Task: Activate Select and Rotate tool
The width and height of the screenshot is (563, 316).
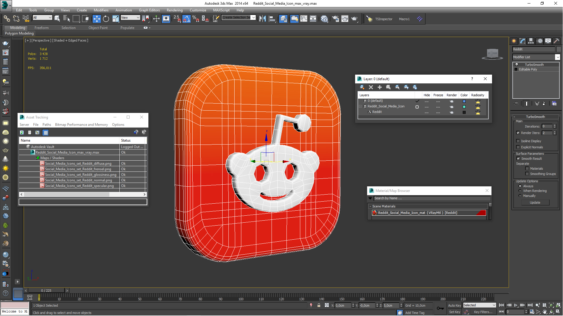Action: (106, 19)
